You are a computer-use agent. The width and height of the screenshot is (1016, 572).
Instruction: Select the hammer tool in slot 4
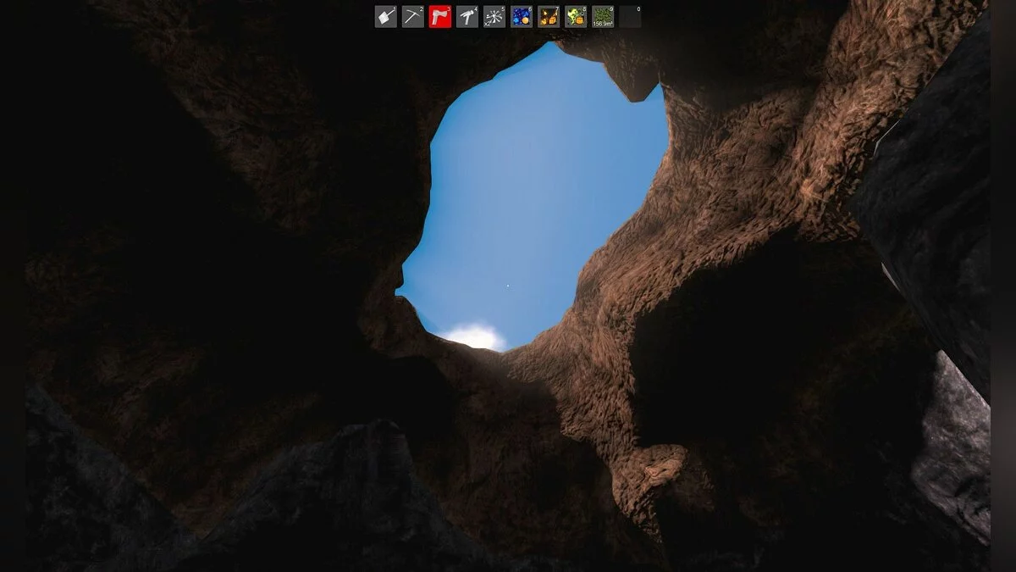467,17
